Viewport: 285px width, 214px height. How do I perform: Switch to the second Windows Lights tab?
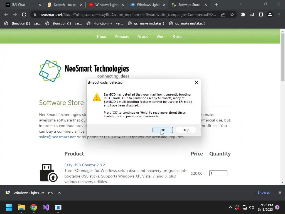pyautogui.click(x=148, y=5)
